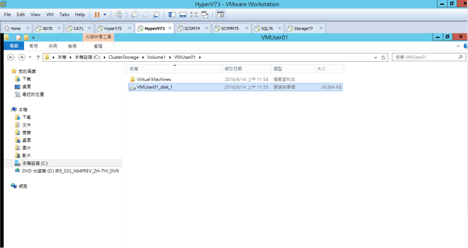Click the Send Ctrl+Alt+Del toolbar icon

tap(118, 14)
